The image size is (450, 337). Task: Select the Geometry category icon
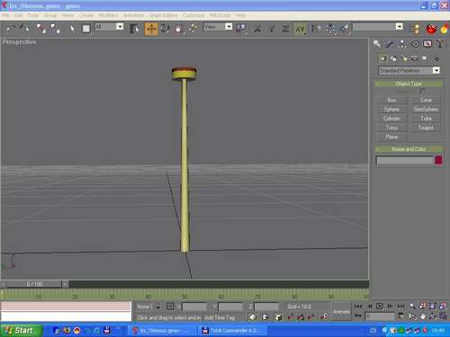pyautogui.click(x=383, y=58)
